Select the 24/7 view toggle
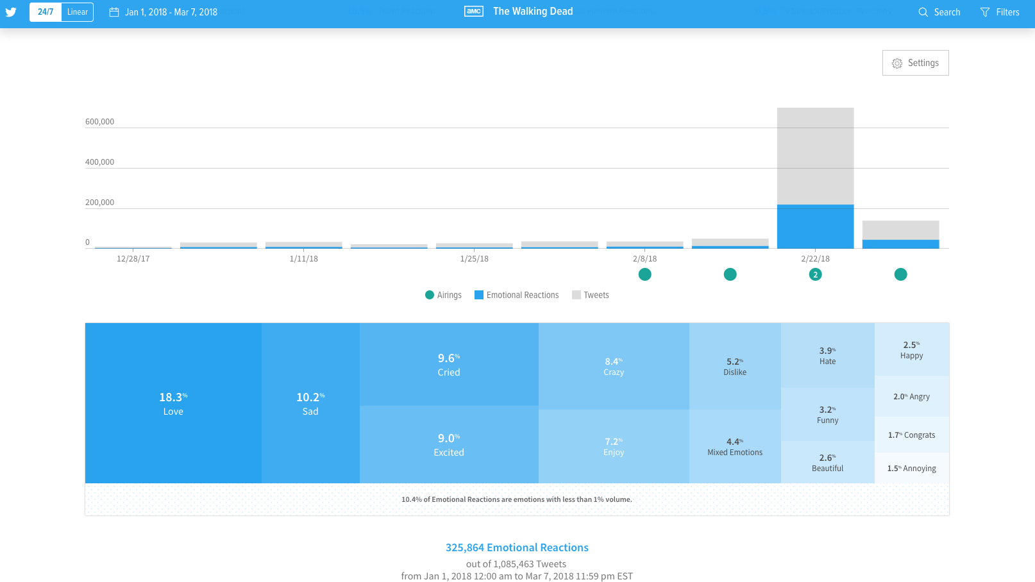Screen dimensions: 1035x582 [x=46, y=12]
